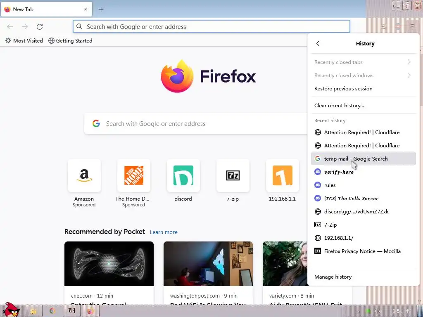Screen dimensions: 423x317
Task: Open the 192.168.1.1/ history entry
Action: click(363, 238)
